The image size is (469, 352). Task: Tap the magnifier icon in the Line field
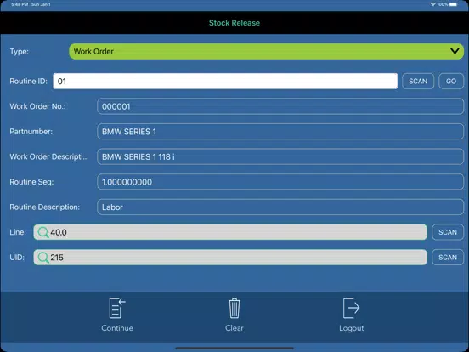43,232
